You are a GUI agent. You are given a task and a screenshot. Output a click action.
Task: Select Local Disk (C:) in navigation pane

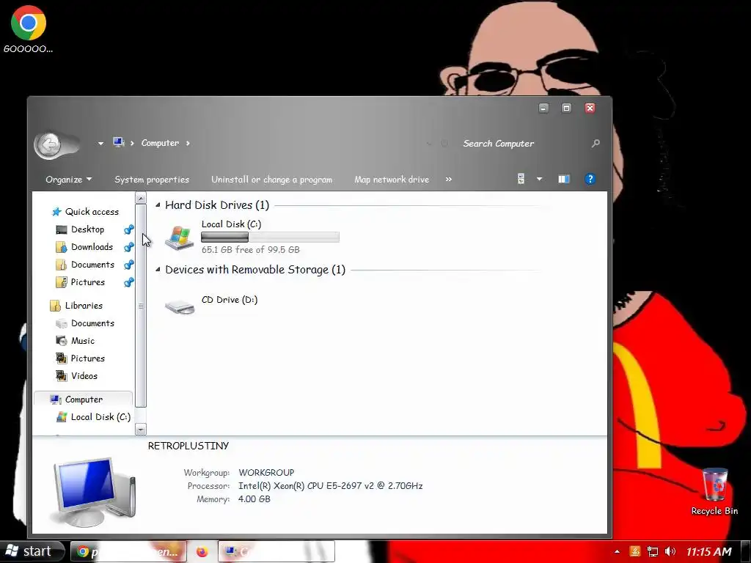[100, 417]
